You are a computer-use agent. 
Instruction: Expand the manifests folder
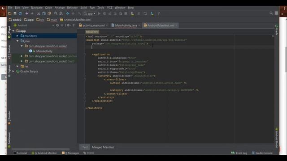click(x=17, y=36)
